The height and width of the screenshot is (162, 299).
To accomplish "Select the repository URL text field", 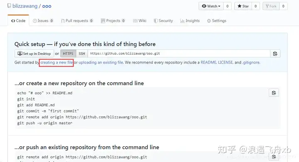I will (179, 54).
